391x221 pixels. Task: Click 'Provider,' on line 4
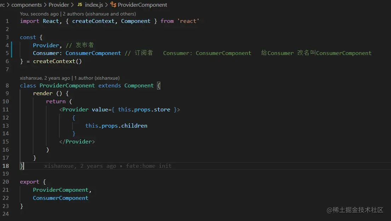point(47,45)
